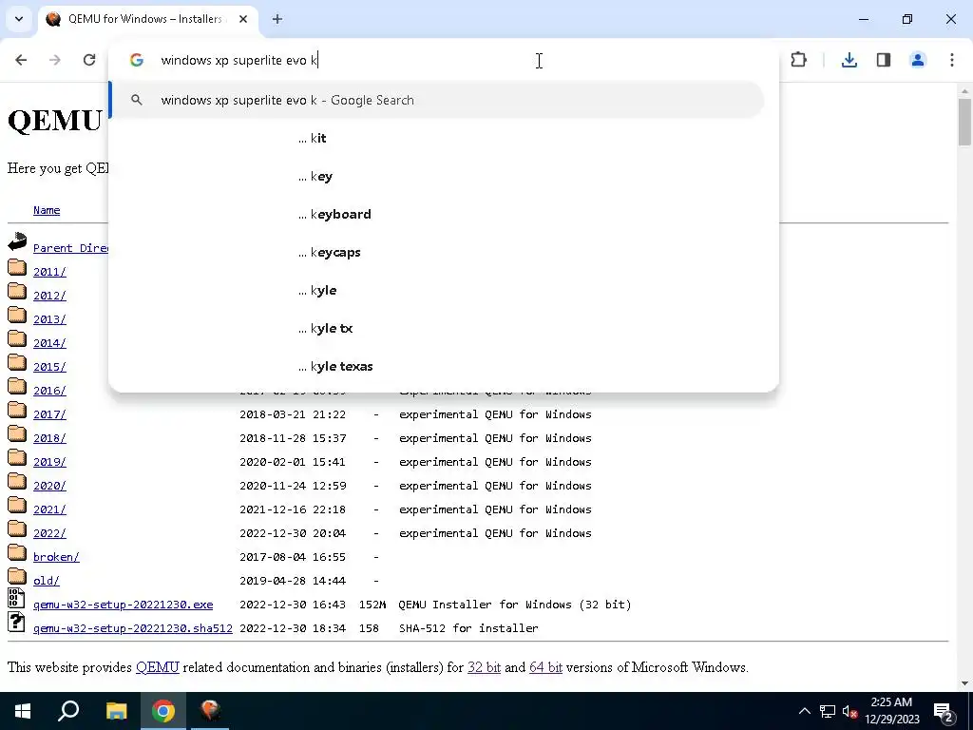973x730 pixels.
Task: Open the Chrome downloads icon
Action: click(849, 60)
